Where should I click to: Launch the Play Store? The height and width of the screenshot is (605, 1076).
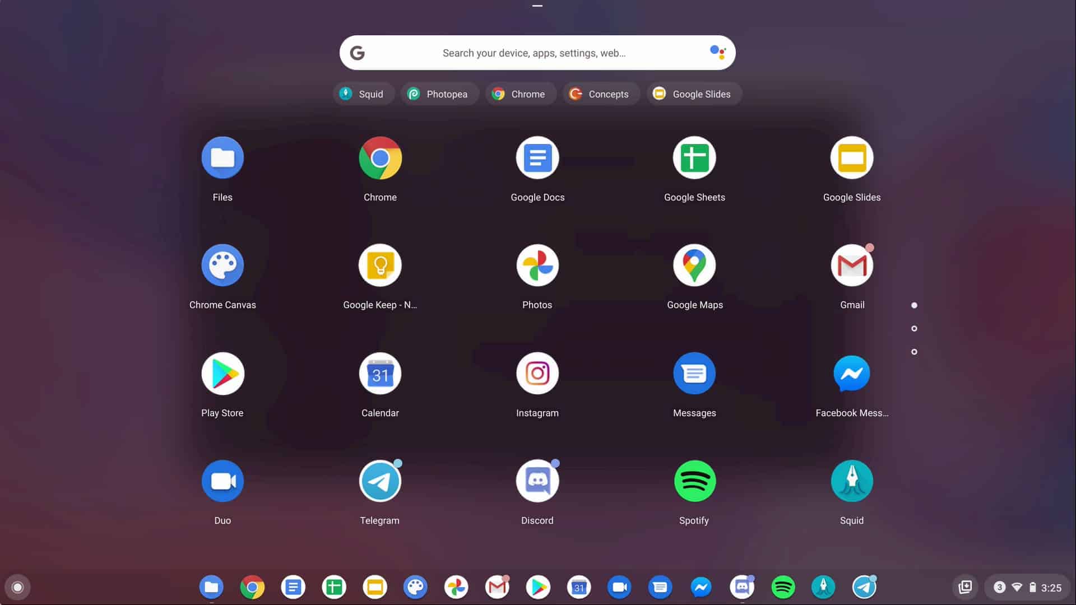222,373
